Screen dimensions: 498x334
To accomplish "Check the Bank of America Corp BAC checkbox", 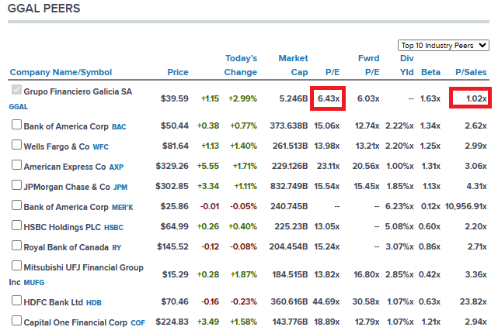I will coord(16,126).
